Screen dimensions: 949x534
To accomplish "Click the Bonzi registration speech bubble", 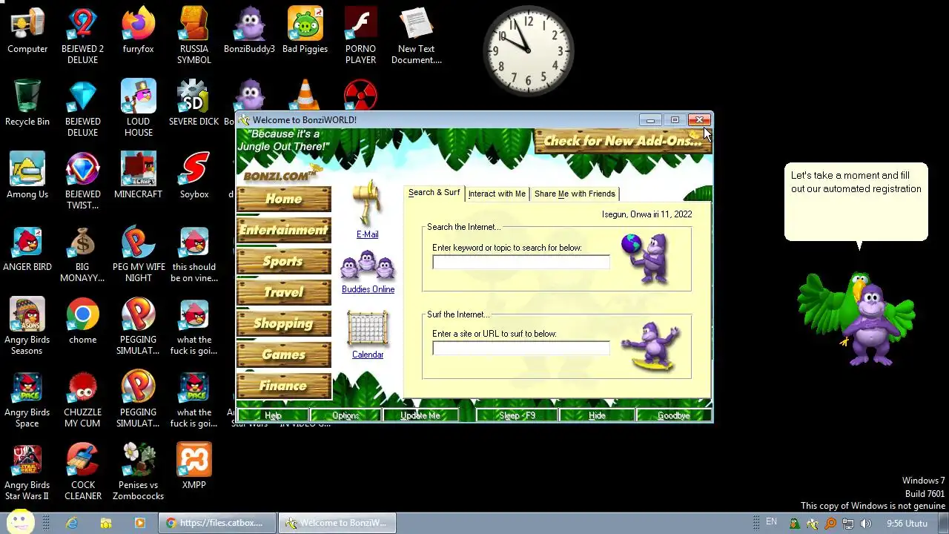I will (x=856, y=202).
